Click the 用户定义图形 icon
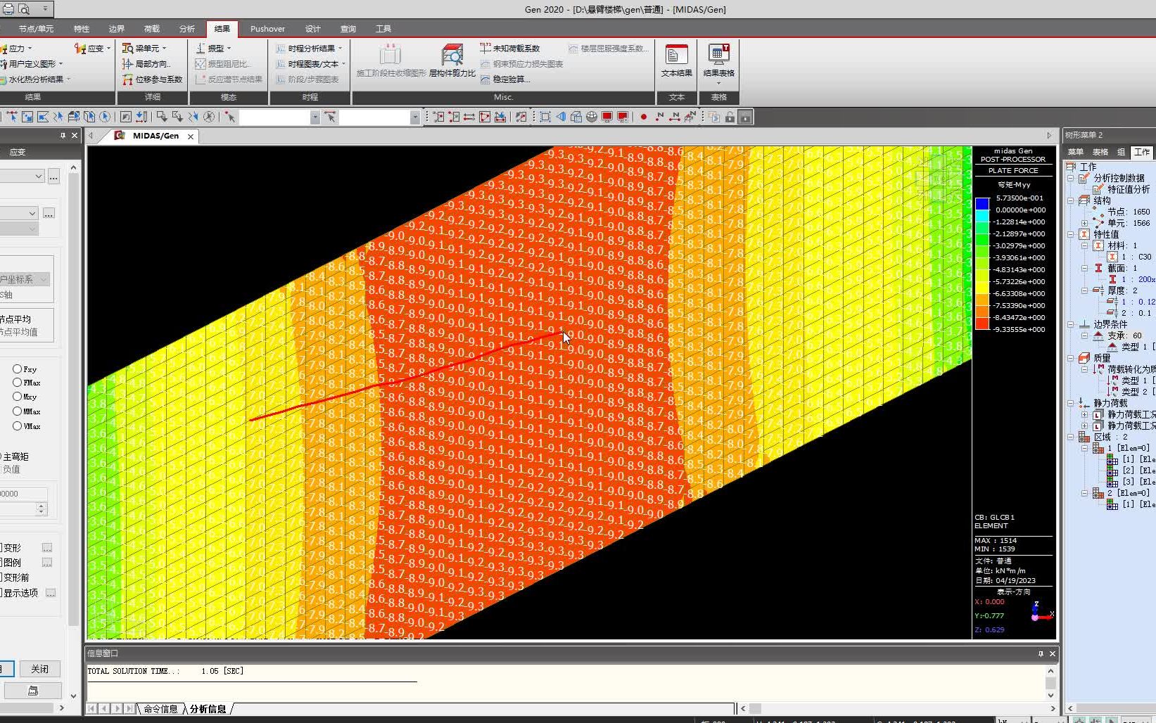The height and width of the screenshot is (723, 1156). click(4, 63)
